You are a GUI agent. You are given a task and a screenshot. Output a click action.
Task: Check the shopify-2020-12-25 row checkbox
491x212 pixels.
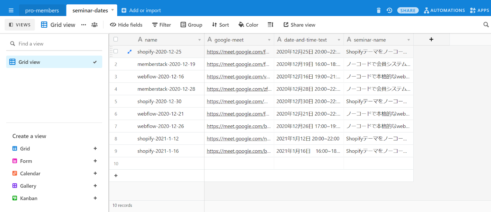116,51
